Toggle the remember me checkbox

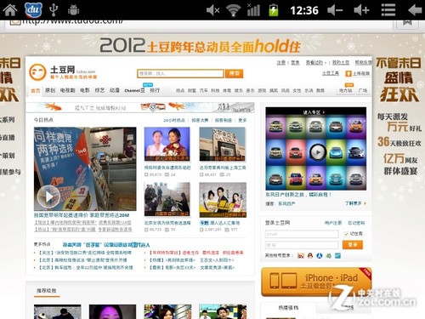[x=346, y=234]
